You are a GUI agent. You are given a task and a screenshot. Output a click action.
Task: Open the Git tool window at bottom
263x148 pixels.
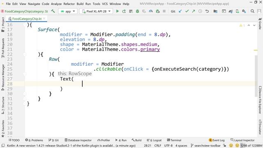(x=53, y=140)
